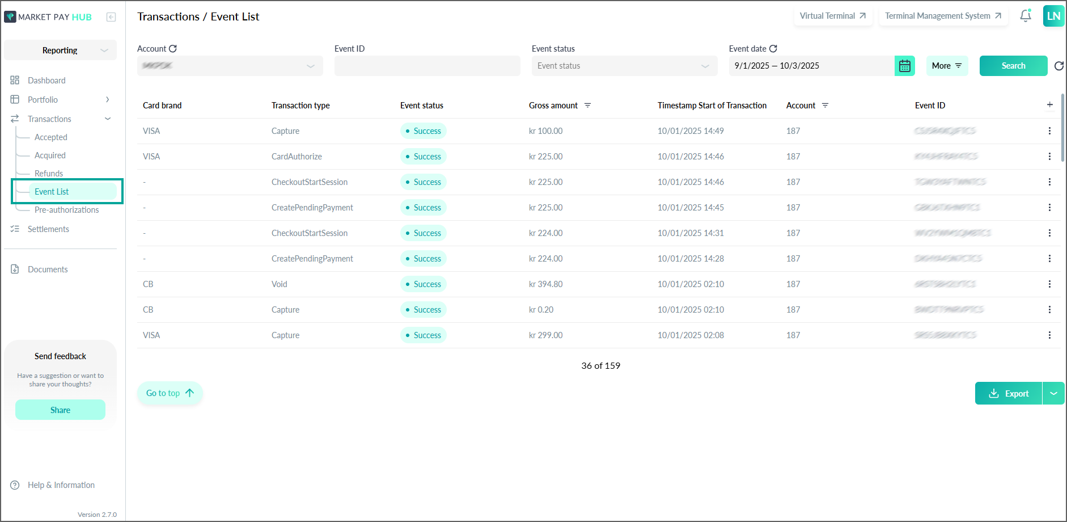Add a column using the plus icon
The image size is (1067, 522).
coord(1050,105)
